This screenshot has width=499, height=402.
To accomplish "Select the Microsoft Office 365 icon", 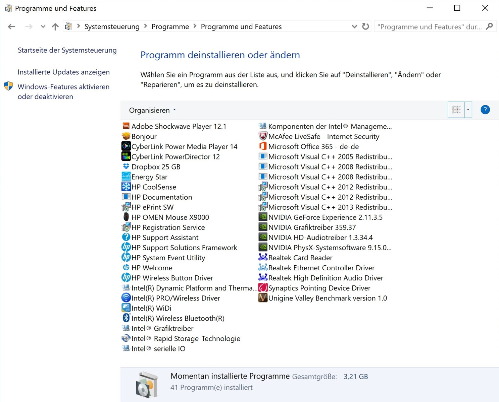I will click(x=263, y=146).
